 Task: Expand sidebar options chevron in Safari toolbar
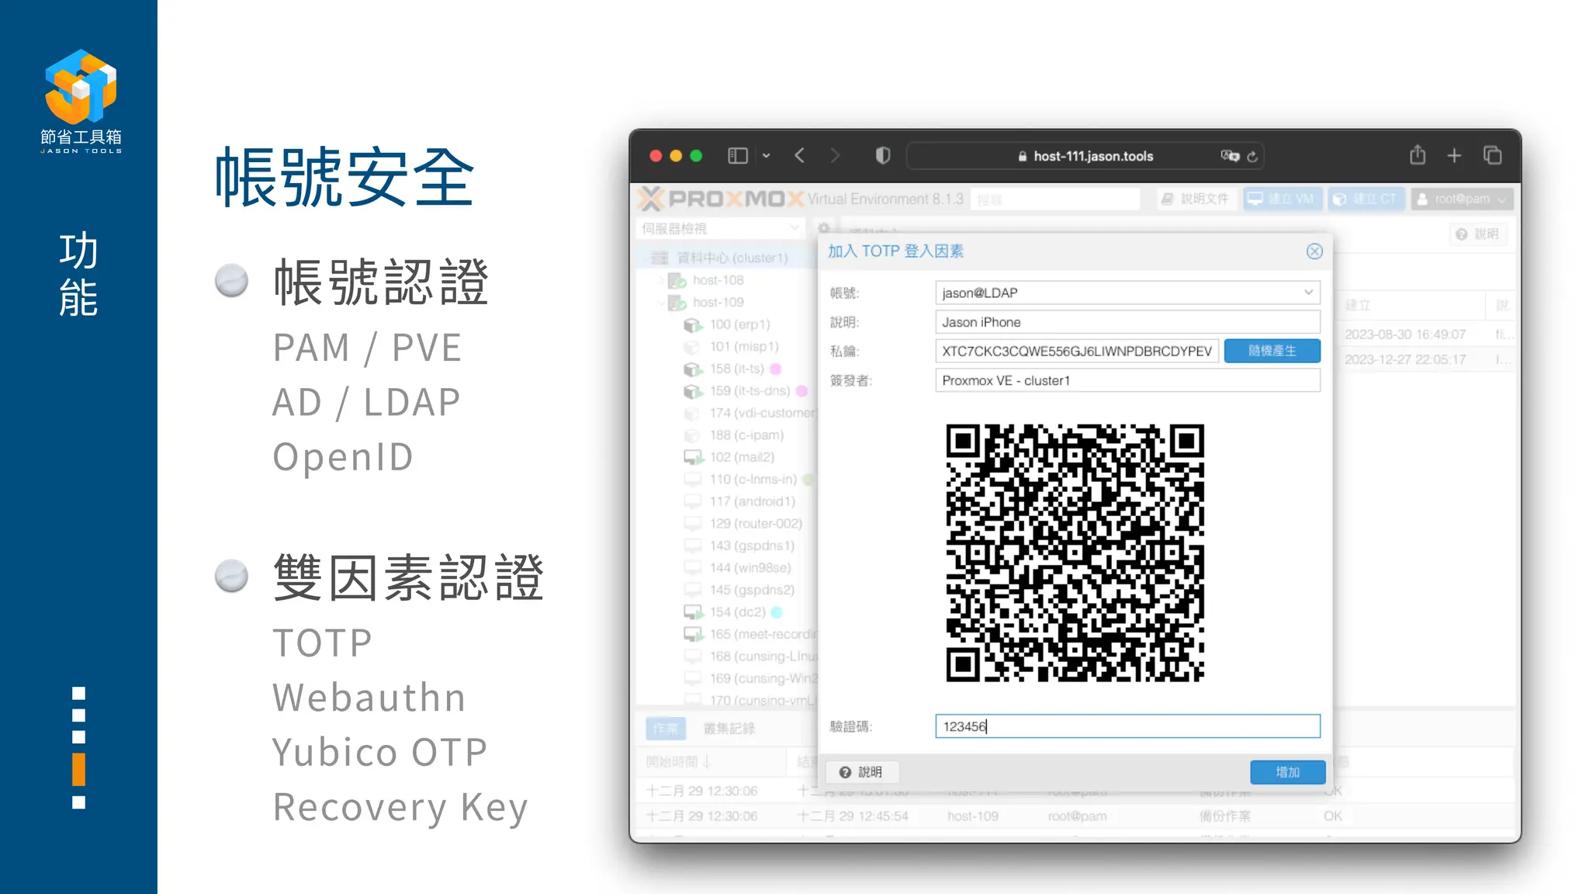tap(766, 156)
